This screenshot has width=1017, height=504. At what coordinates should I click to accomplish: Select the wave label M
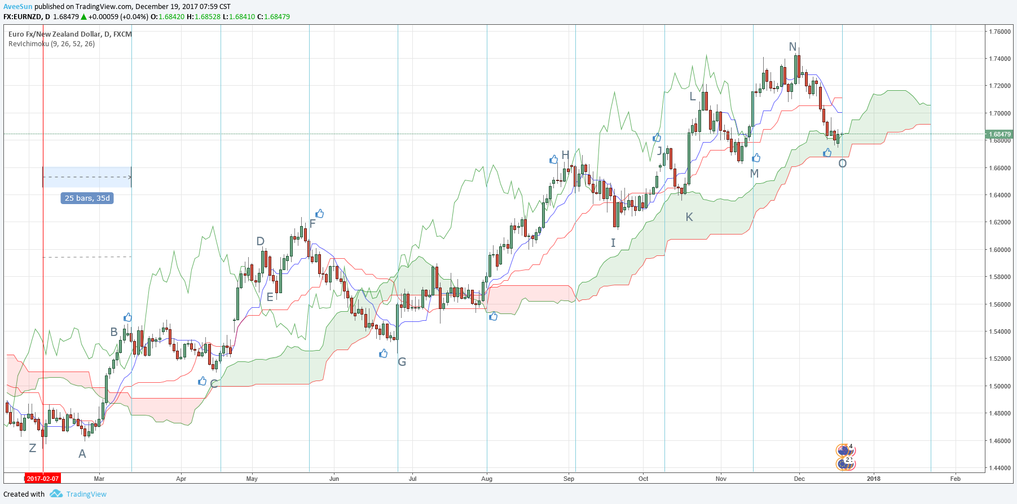click(755, 174)
